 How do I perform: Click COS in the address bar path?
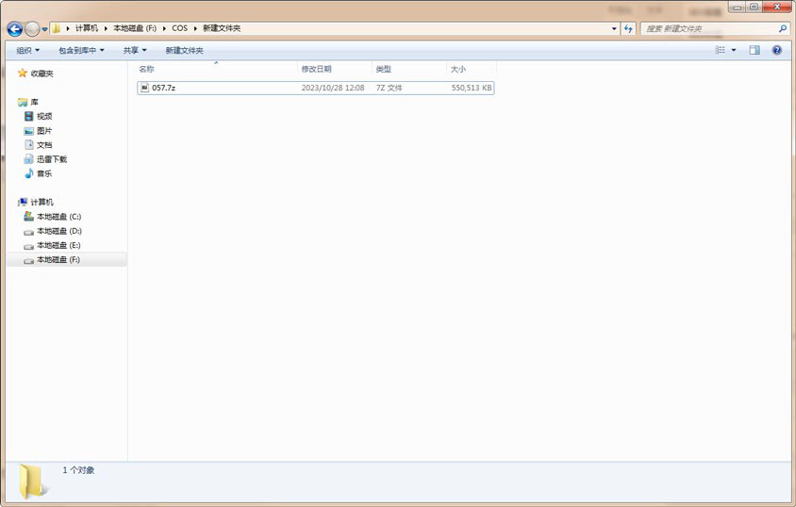(x=179, y=28)
